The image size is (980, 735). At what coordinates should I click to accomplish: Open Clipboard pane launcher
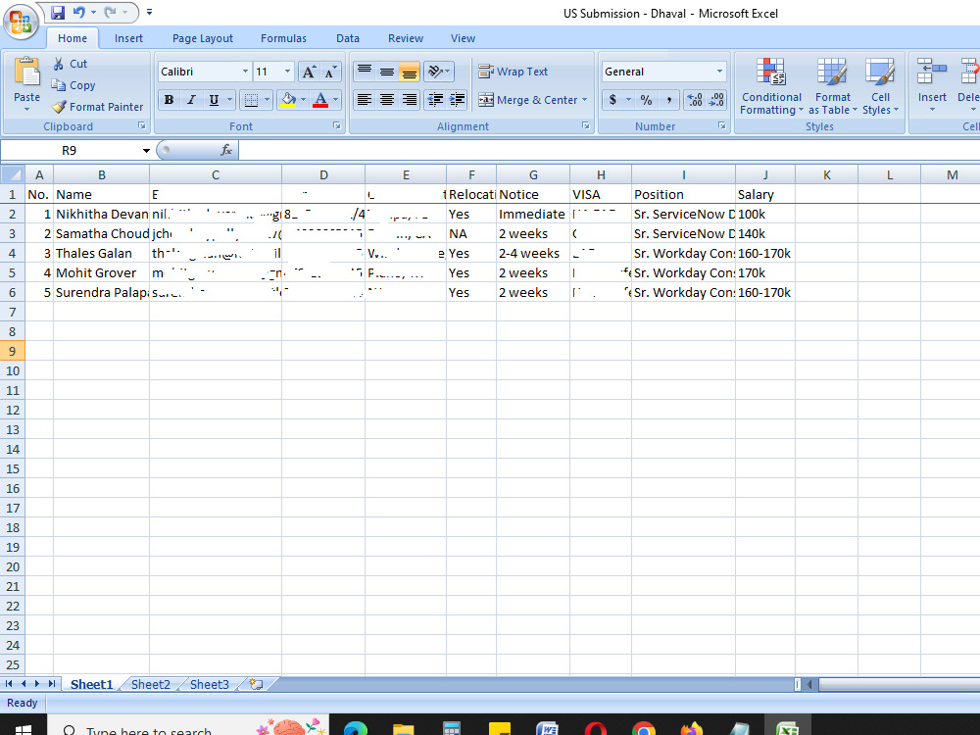142,125
